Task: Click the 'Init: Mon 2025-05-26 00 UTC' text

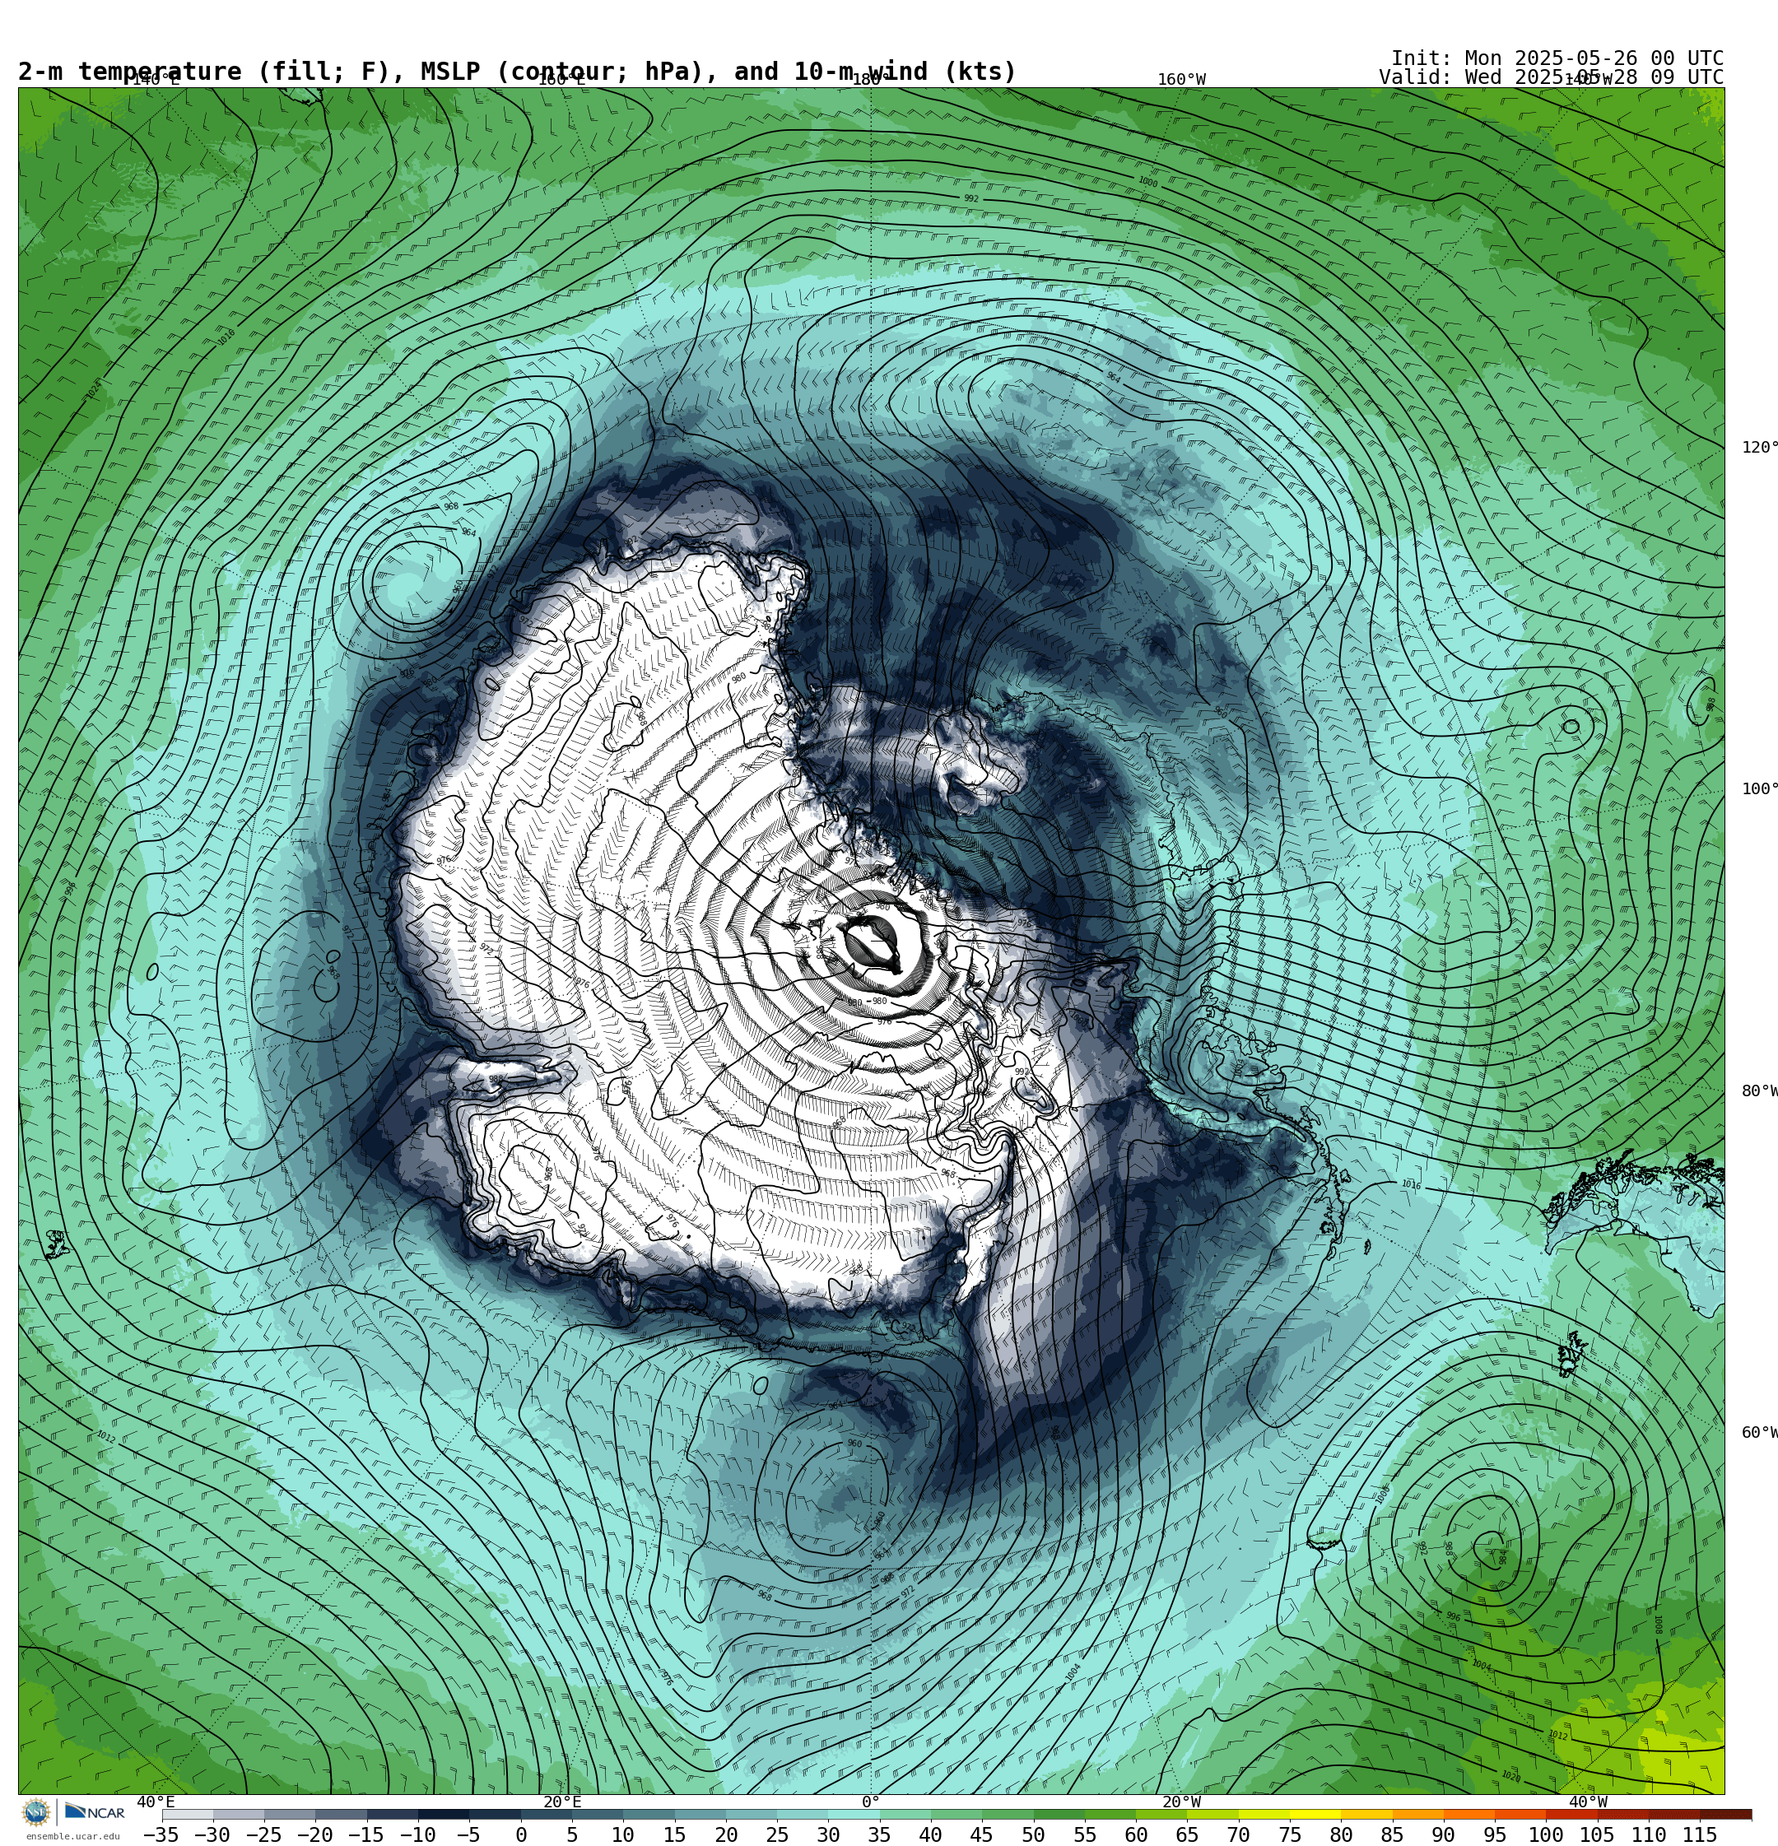Action: (x=1557, y=58)
